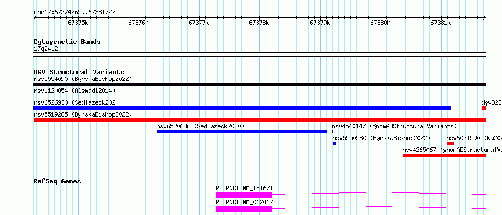Click the 67375k ruler tick label
Screen dimensions: 502x215
click(78, 23)
